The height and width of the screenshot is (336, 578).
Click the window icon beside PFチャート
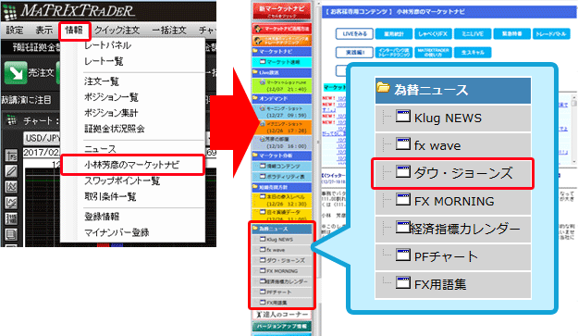tap(403, 255)
